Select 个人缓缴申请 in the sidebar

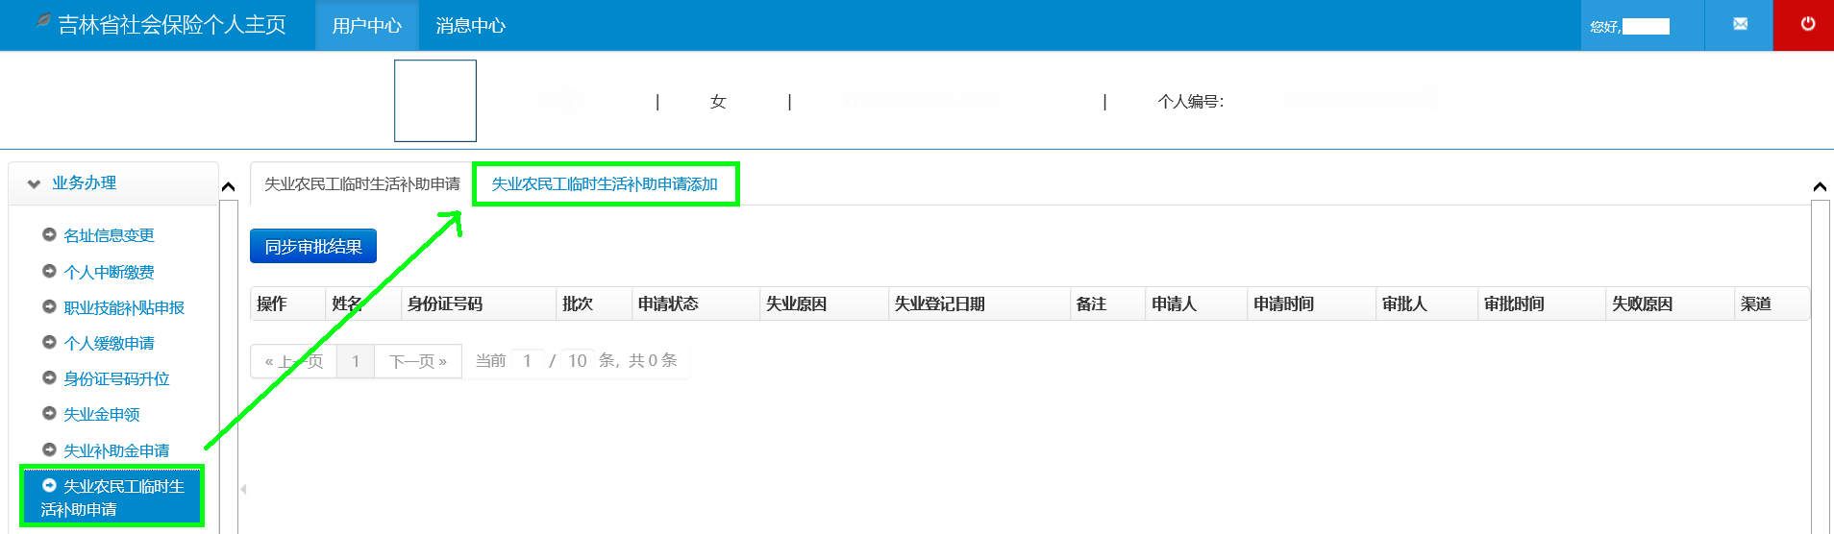click(109, 343)
